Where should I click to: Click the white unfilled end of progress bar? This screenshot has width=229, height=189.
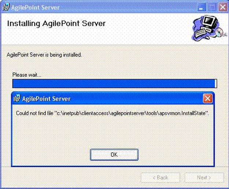pos(216,84)
